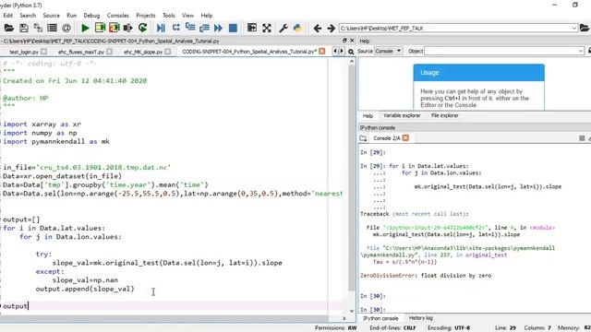
Task: Open the Edit menu
Action: [8, 16]
